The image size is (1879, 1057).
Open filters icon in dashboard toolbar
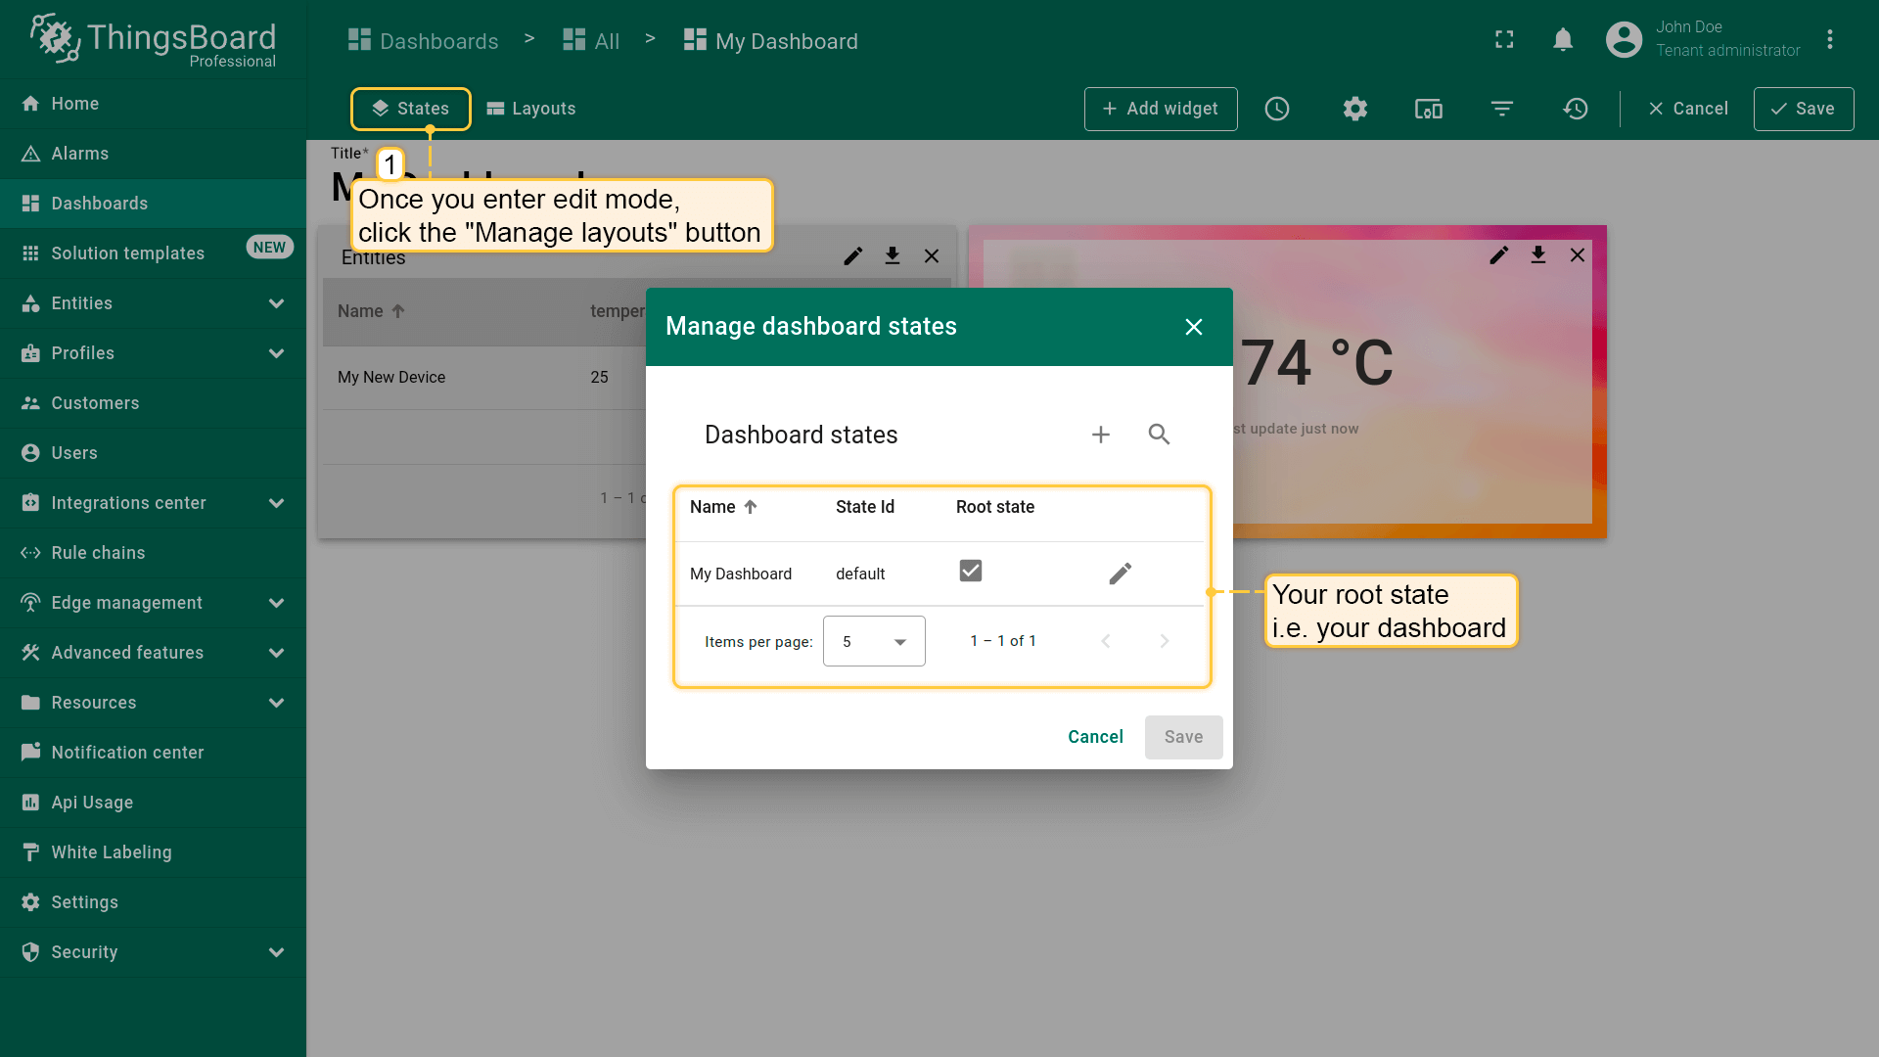coord(1502,109)
